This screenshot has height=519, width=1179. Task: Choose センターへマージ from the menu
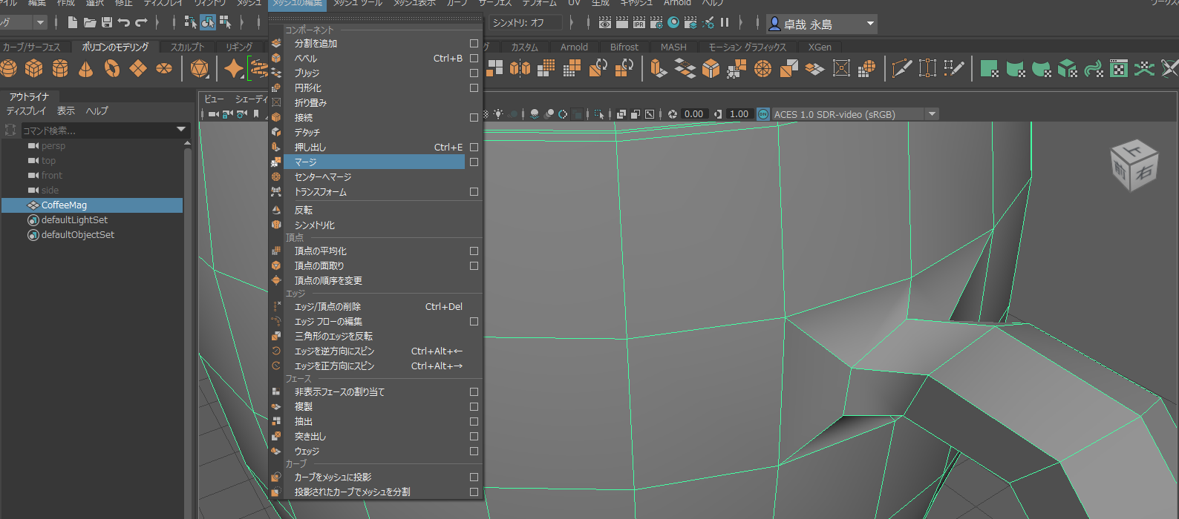coord(323,176)
